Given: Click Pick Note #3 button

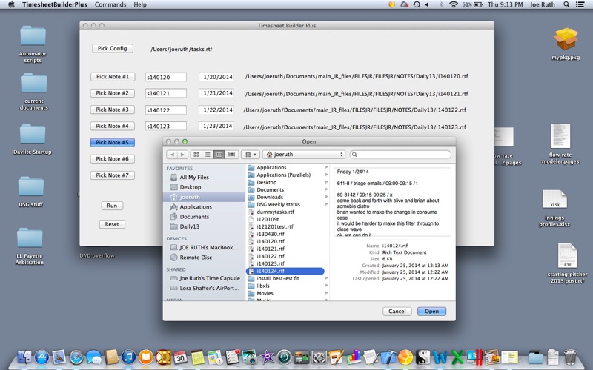Looking at the screenshot, I should click(113, 110).
